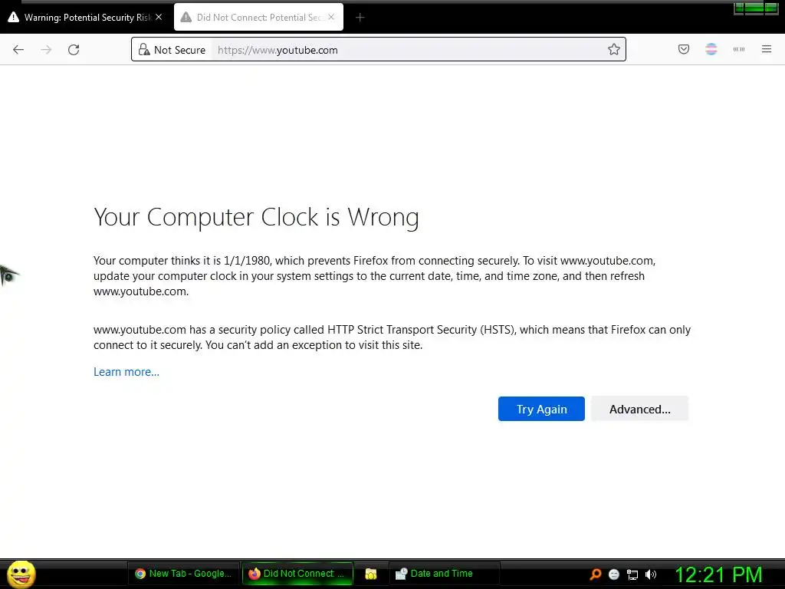Switch to Warning: Potential Security Risk tab
The height and width of the screenshot is (589, 785).
pyautogui.click(x=86, y=17)
